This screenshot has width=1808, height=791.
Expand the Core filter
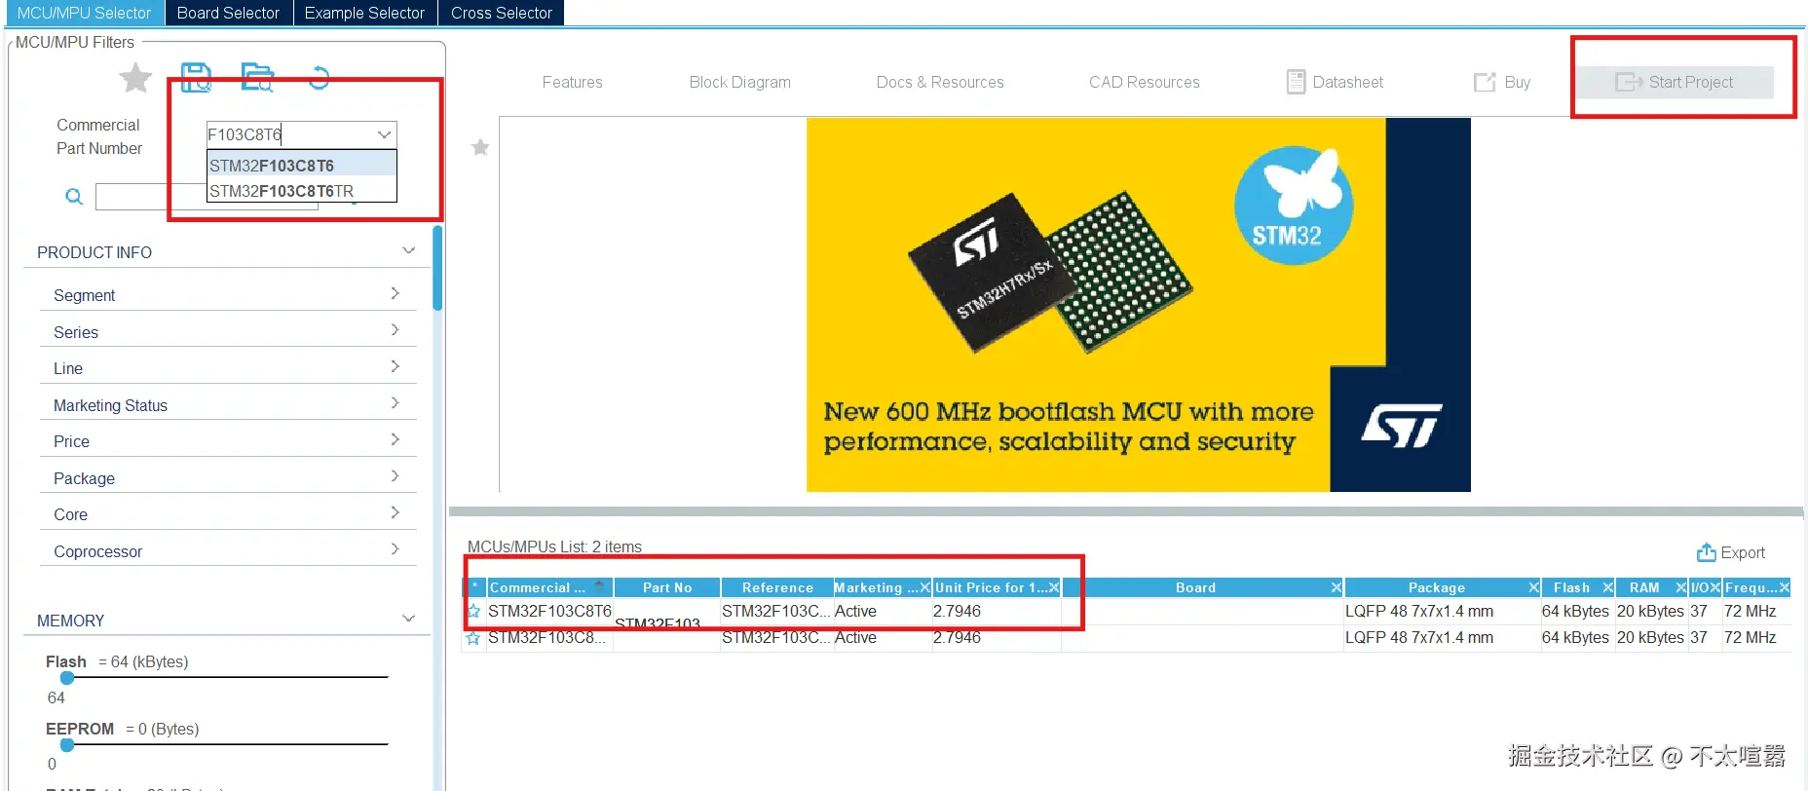(x=395, y=512)
